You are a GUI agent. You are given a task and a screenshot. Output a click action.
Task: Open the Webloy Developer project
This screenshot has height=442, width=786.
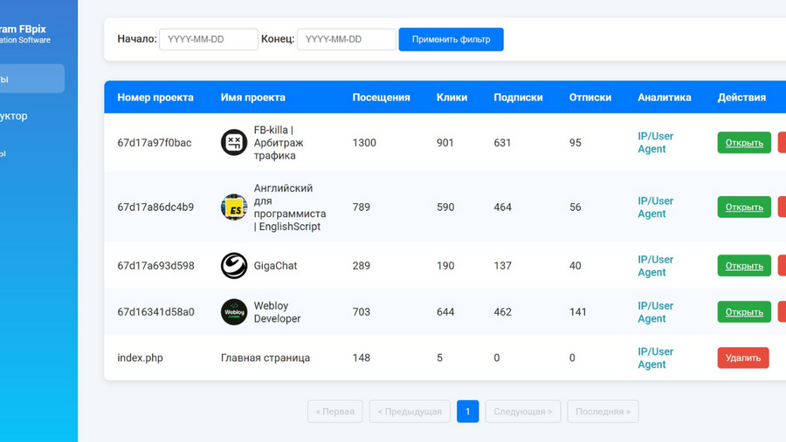point(744,312)
